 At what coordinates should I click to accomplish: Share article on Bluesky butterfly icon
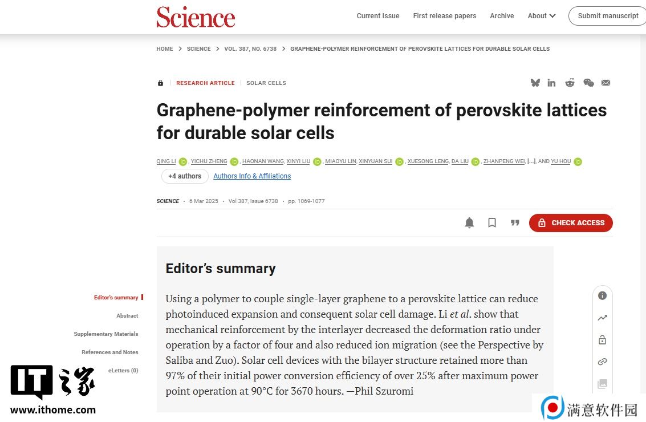535,83
